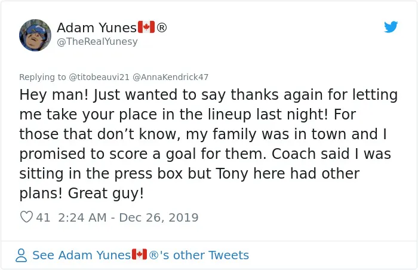Click the 'Great guy!' closing words
The width and height of the screenshot is (418, 270).
point(106,194)
